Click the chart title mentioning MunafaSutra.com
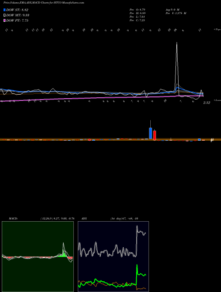 [44, 3]
